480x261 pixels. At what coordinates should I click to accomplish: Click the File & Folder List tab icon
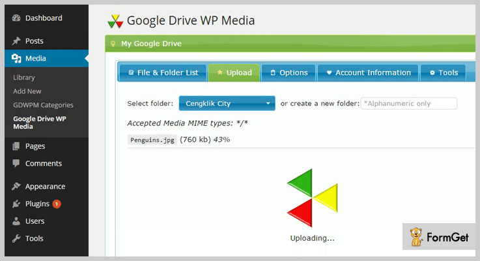click(132, 72)
